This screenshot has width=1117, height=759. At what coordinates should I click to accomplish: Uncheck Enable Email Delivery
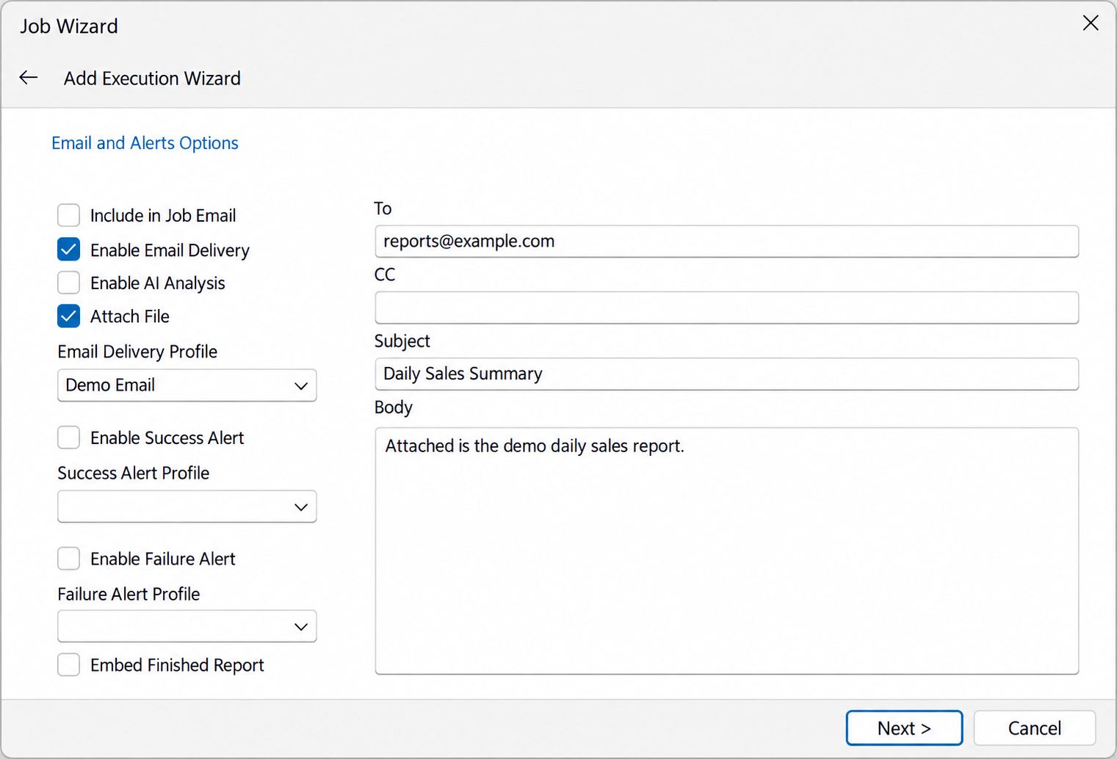[x=69, y=250]
